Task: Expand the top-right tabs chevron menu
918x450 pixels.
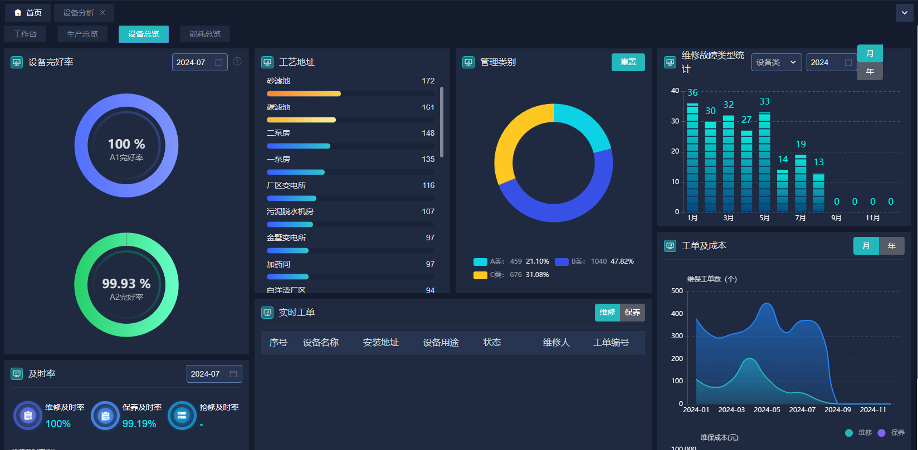Action: click(x=904, y=13)
